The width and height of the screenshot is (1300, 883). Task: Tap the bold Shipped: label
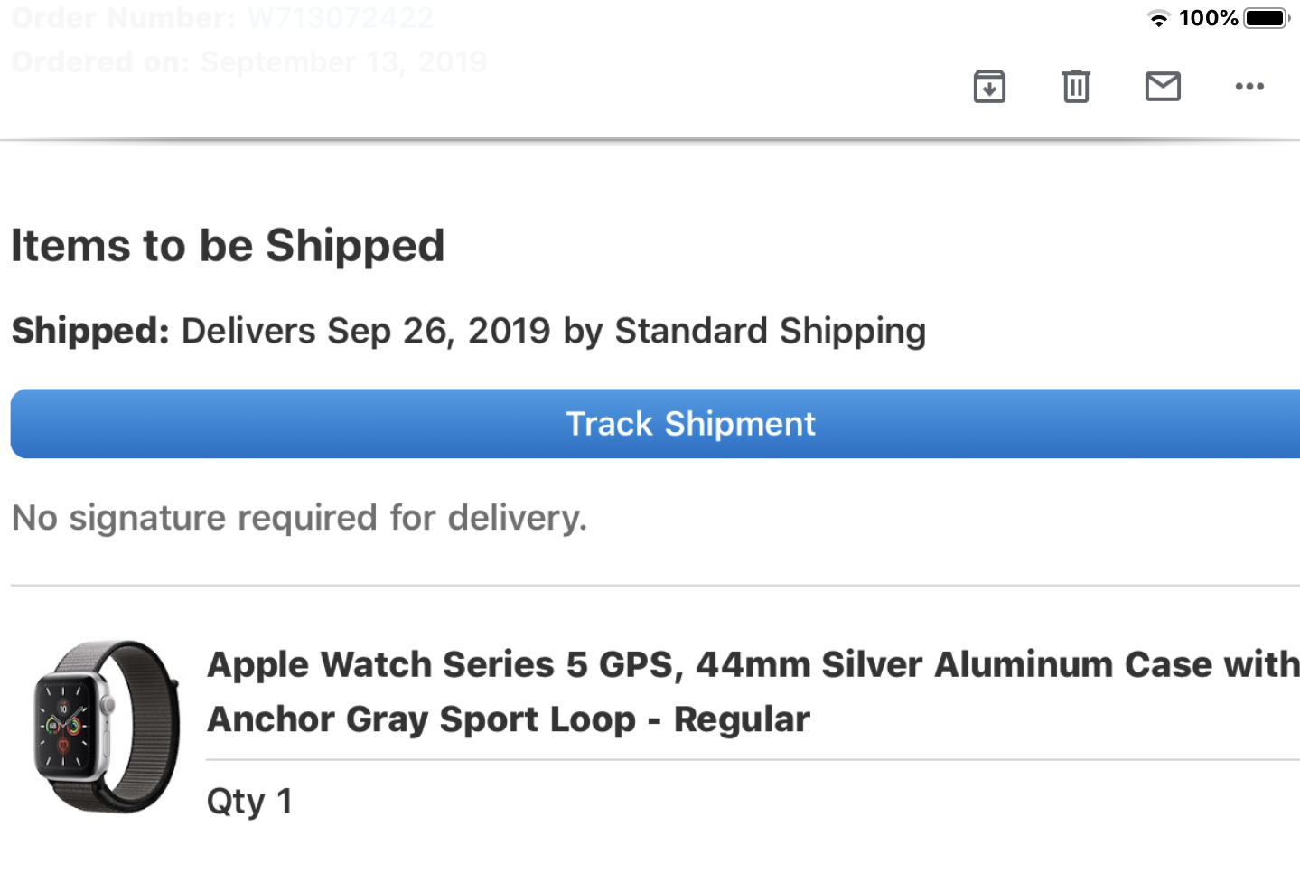point(90,331)
